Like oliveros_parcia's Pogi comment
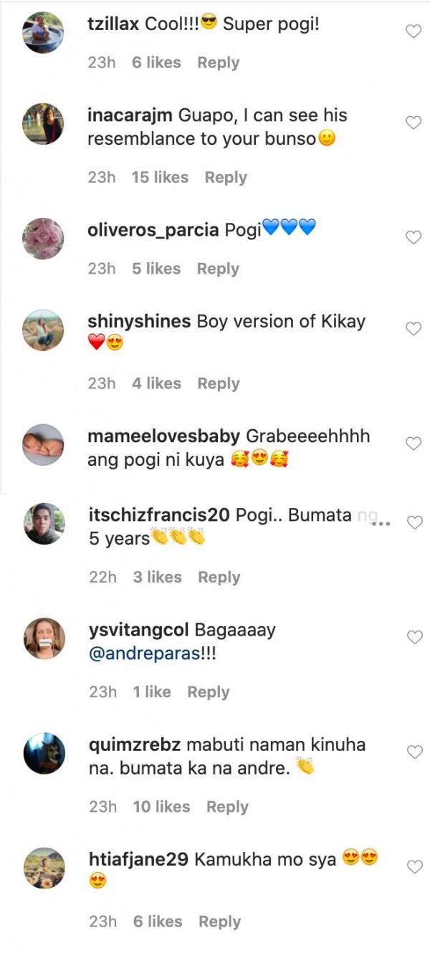This screenshot has width=430, height=953. click(414, 237)
